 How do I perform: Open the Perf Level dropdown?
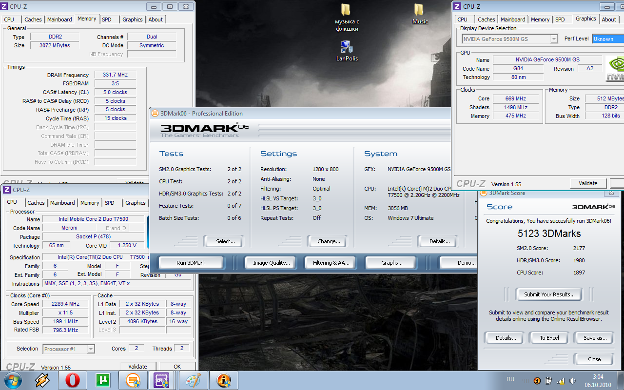click(608, 39)
